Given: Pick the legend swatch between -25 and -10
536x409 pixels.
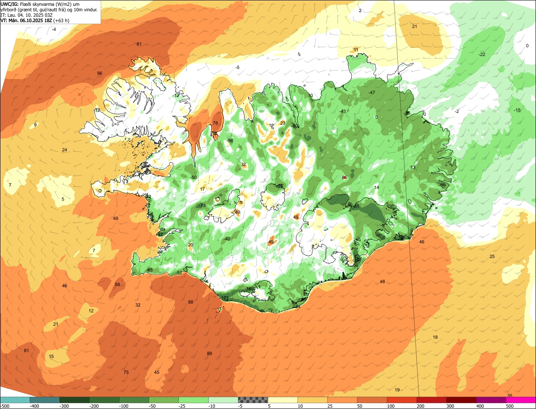Looking at the screenshot, I should pos(193,400).
